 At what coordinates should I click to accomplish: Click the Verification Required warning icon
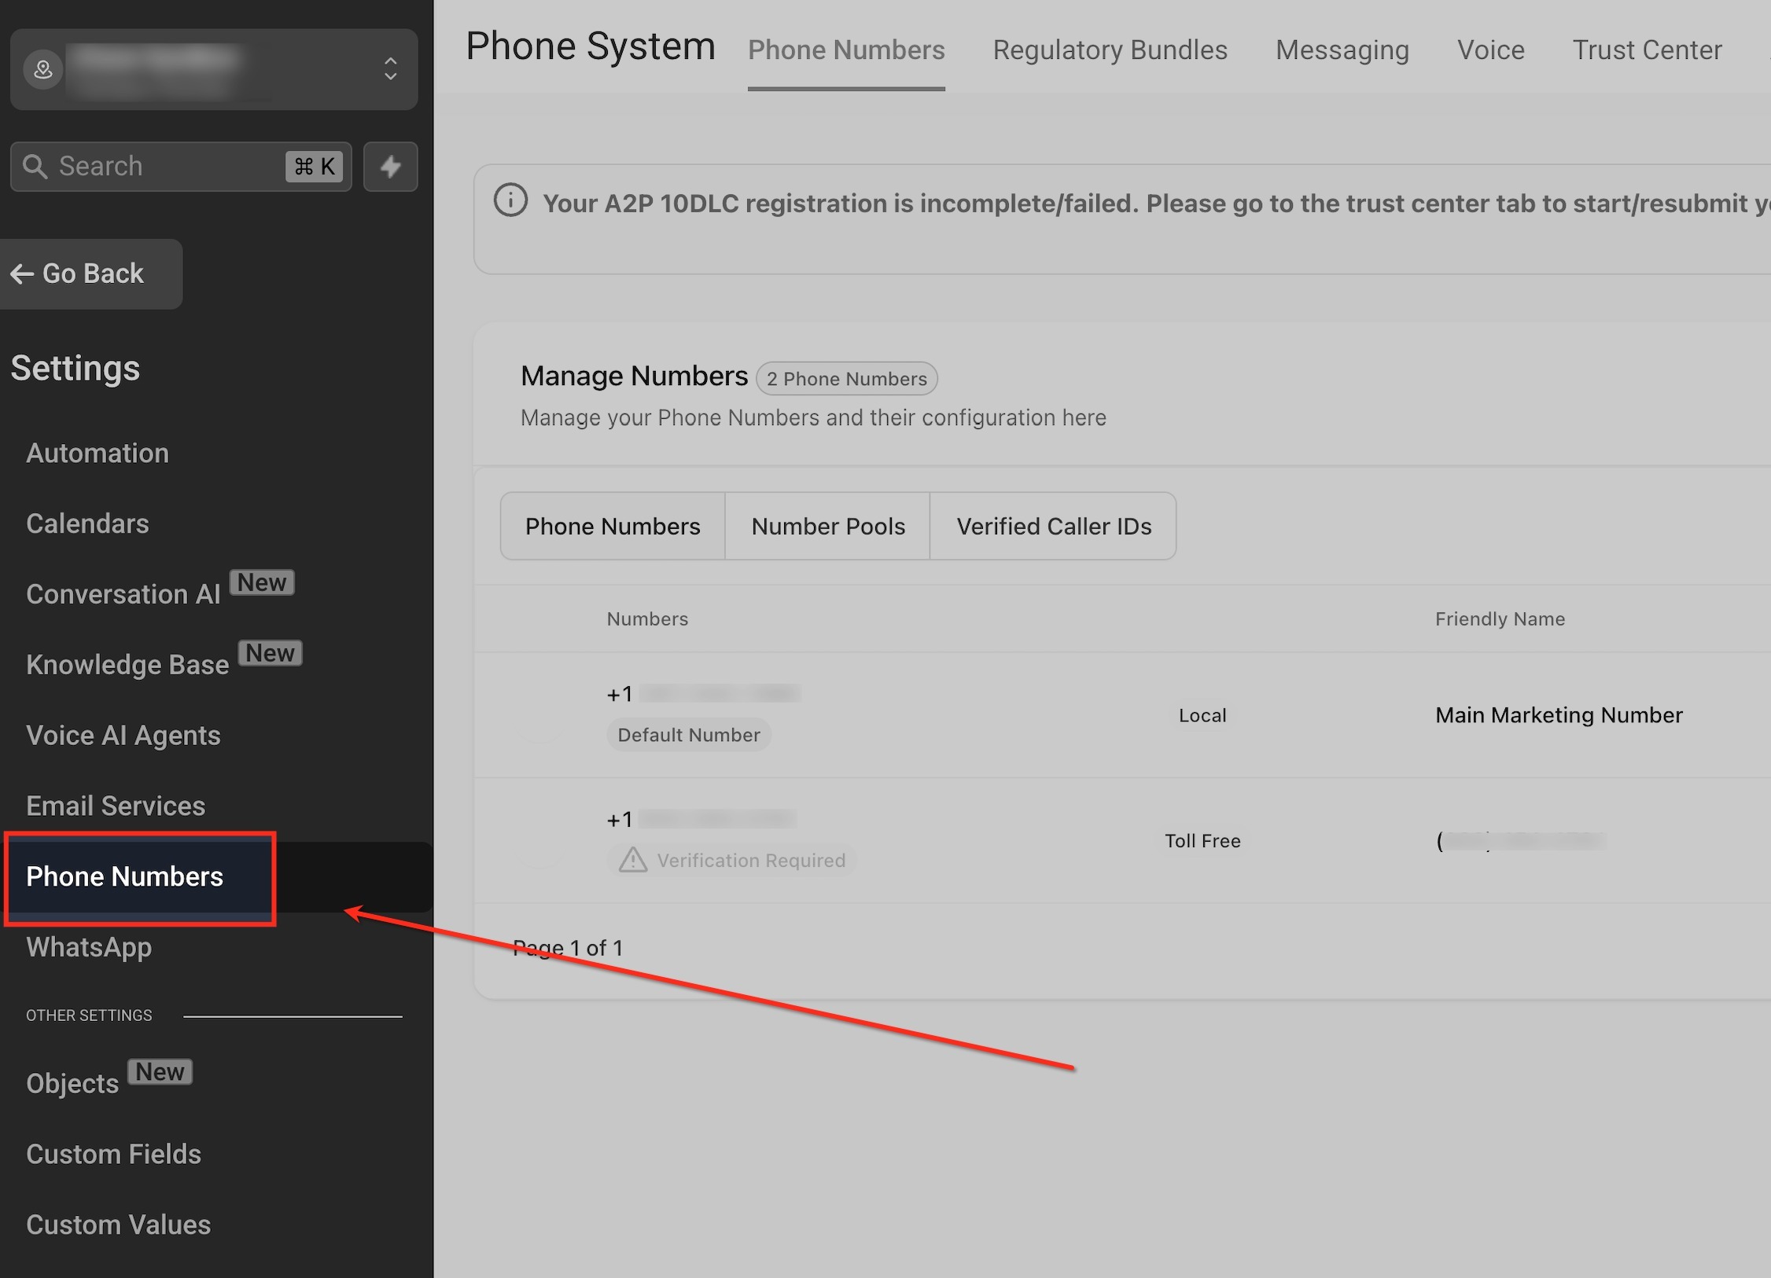point(632,861)
